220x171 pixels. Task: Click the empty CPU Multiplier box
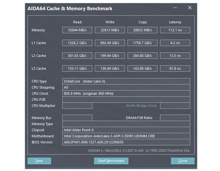(x=77, y=106)
